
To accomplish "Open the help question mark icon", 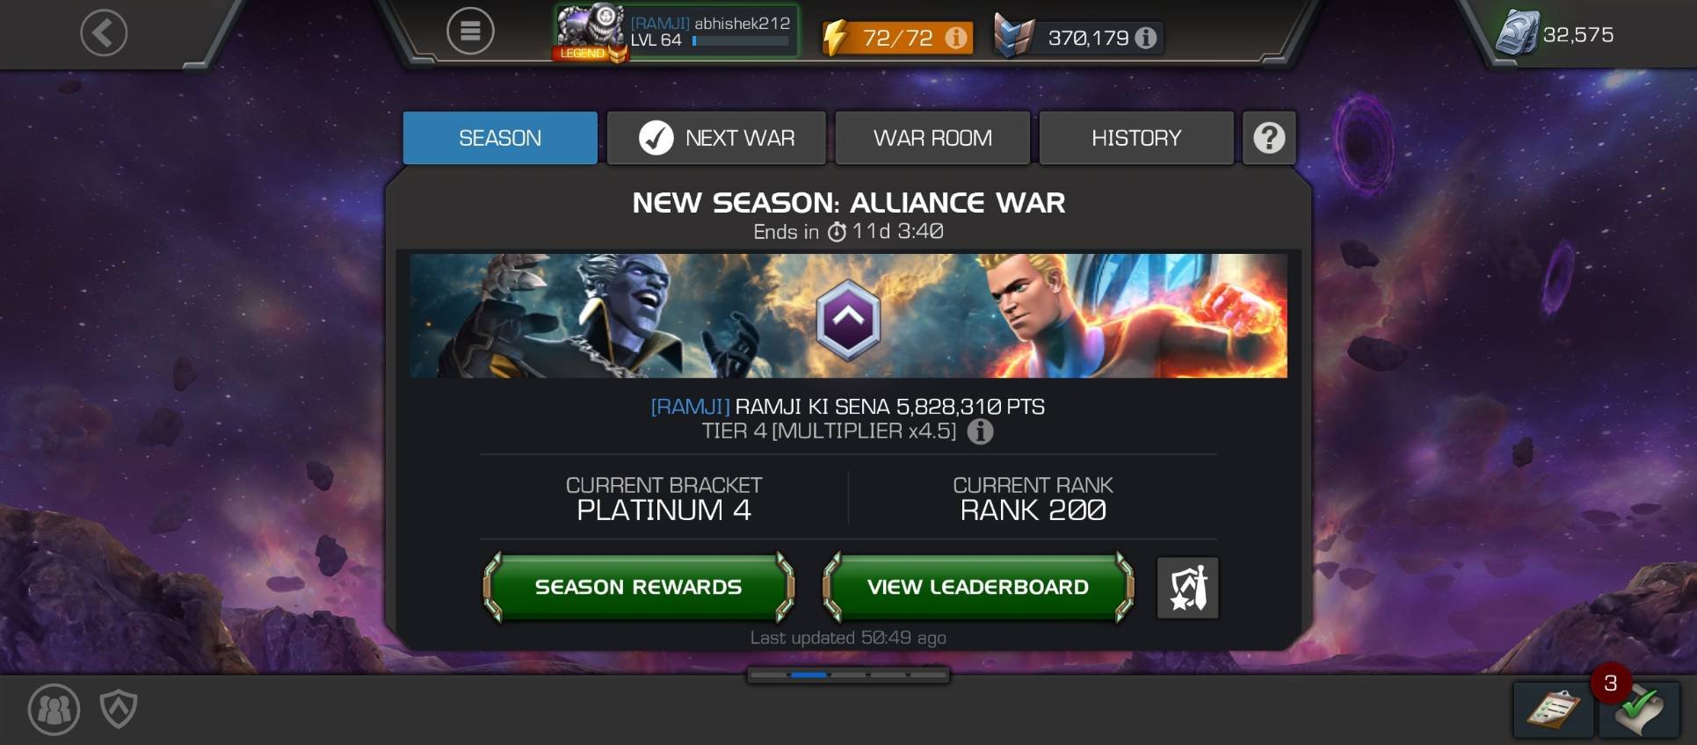I will (1269, 138).
